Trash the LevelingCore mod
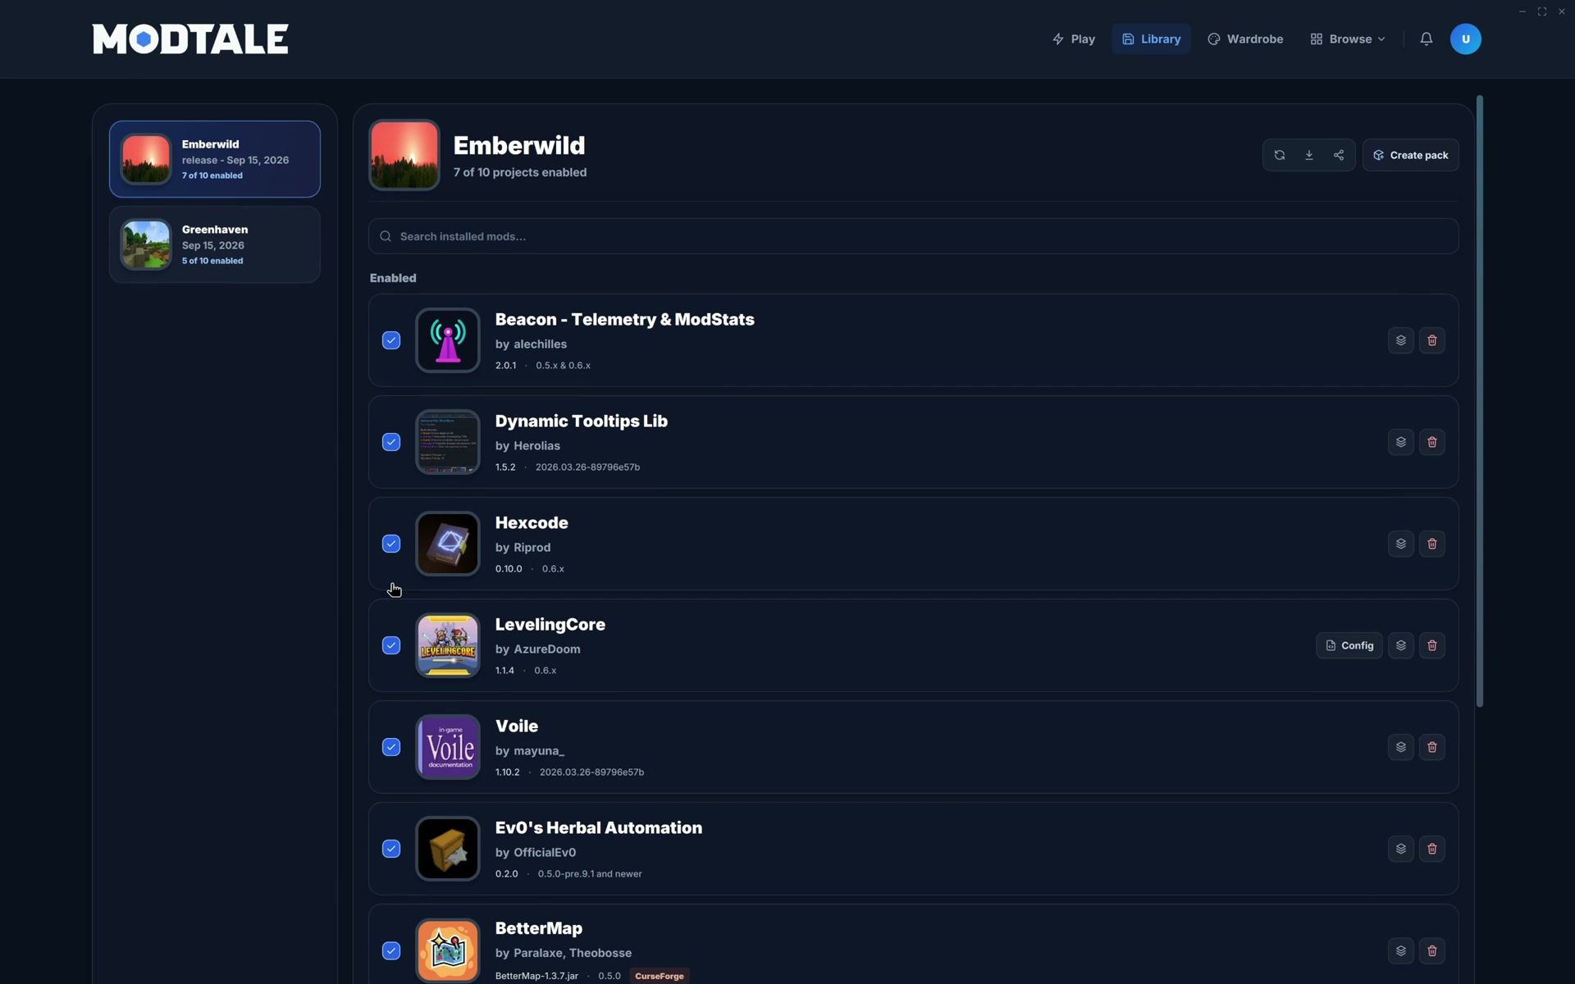The width and height of the screenshot is (1575, 984). 1432,645
